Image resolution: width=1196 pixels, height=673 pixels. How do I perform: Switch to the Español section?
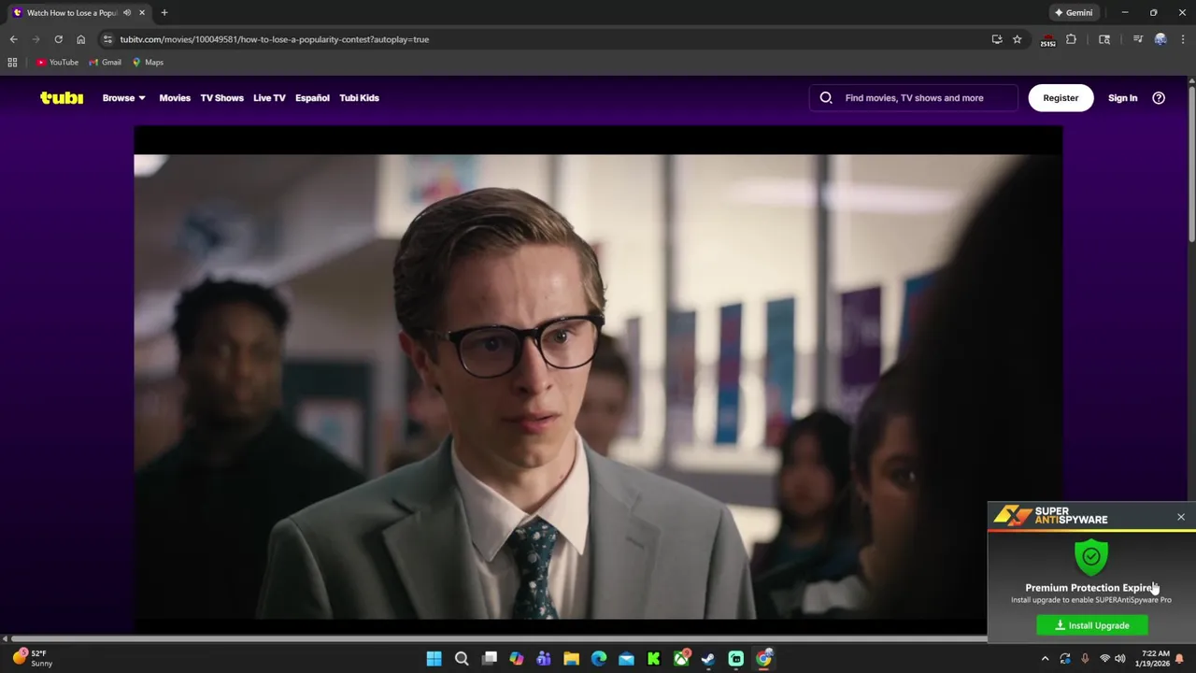pyautogui.click(x=312, y=97)
